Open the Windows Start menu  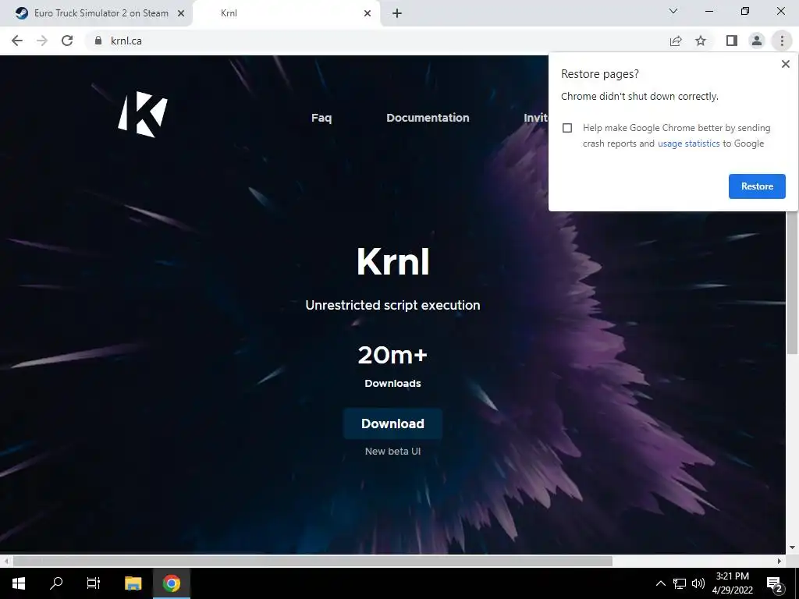click(x=19, y=583)
